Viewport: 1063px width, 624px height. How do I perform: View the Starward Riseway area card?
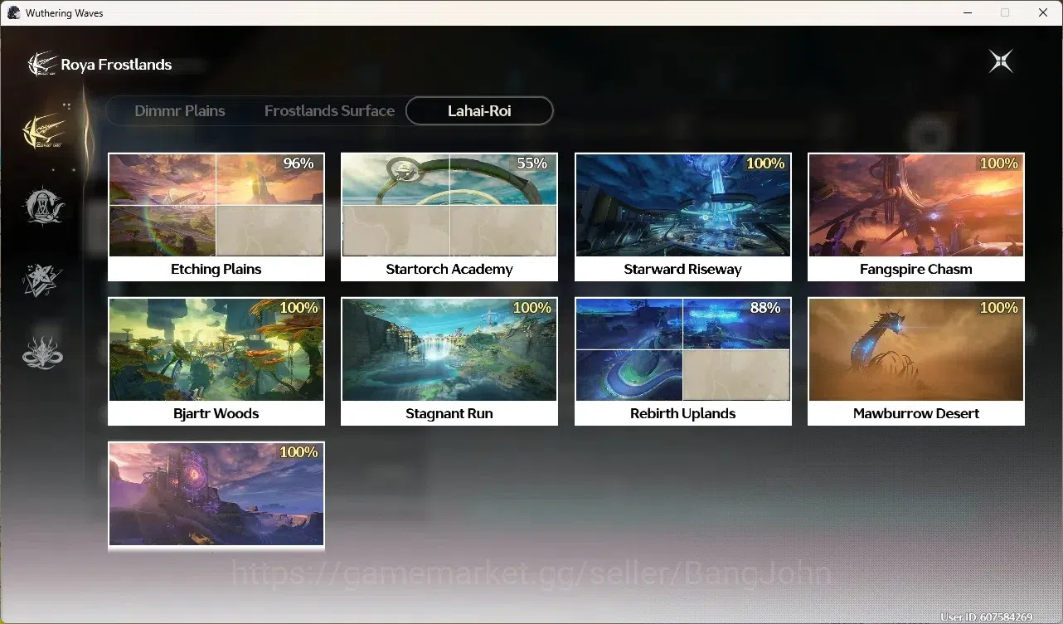(x=683, y=217)
